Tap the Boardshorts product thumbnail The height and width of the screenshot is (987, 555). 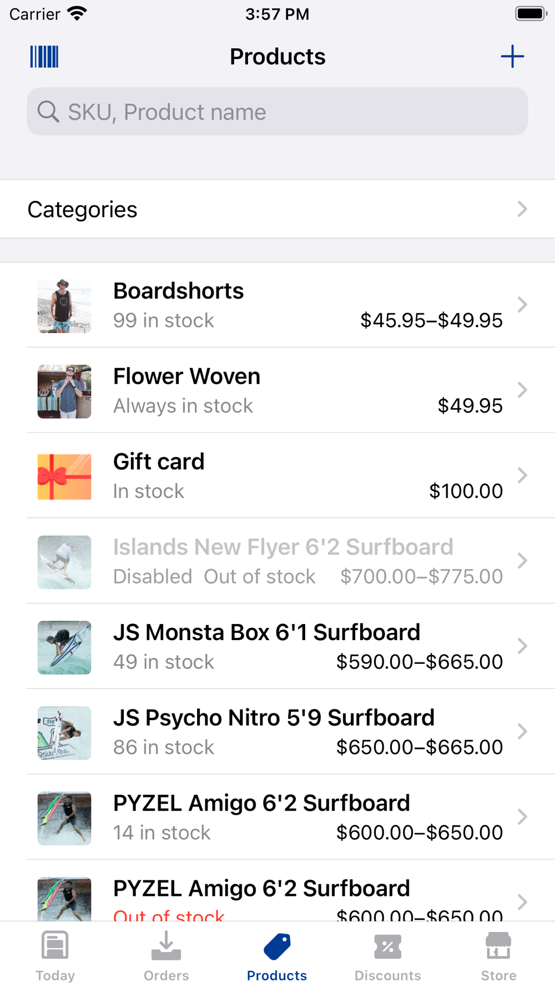tap(64, 306)
